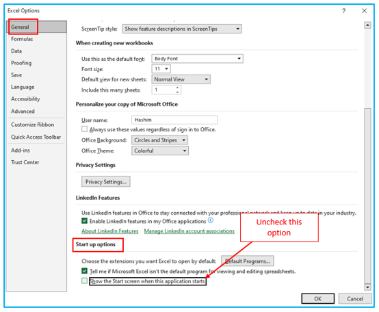Click the Privacy Settings button

pyautogui.click(x=106, y=182)
